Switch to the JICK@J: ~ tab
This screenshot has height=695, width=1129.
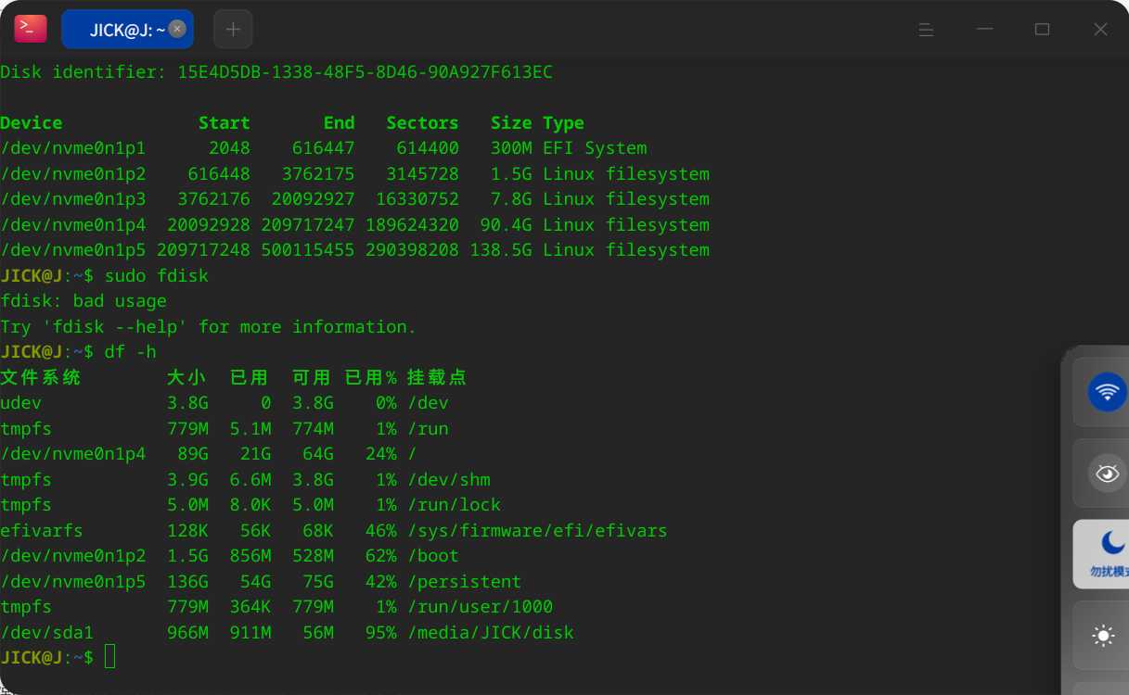127,29
